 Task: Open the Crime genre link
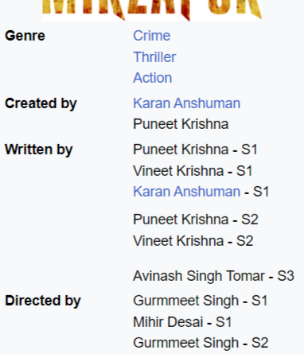click(152, 36)
